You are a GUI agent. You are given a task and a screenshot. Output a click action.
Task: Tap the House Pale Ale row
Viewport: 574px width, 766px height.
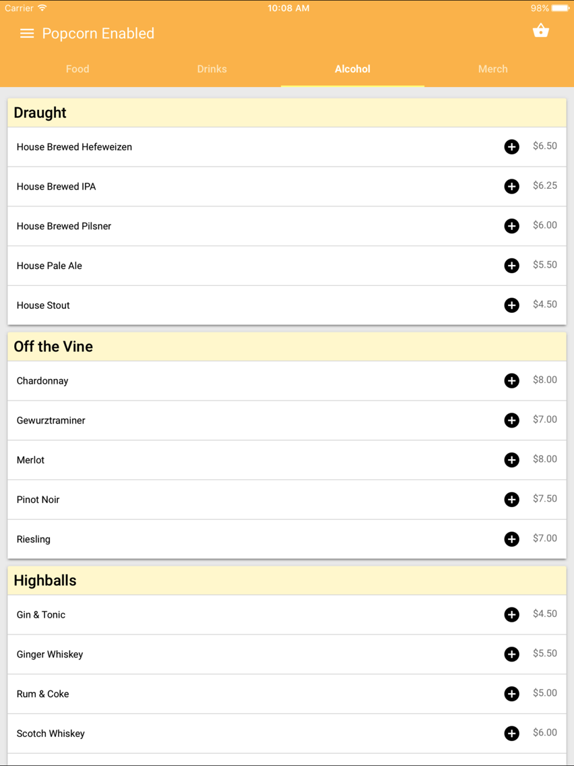(287, 266)
